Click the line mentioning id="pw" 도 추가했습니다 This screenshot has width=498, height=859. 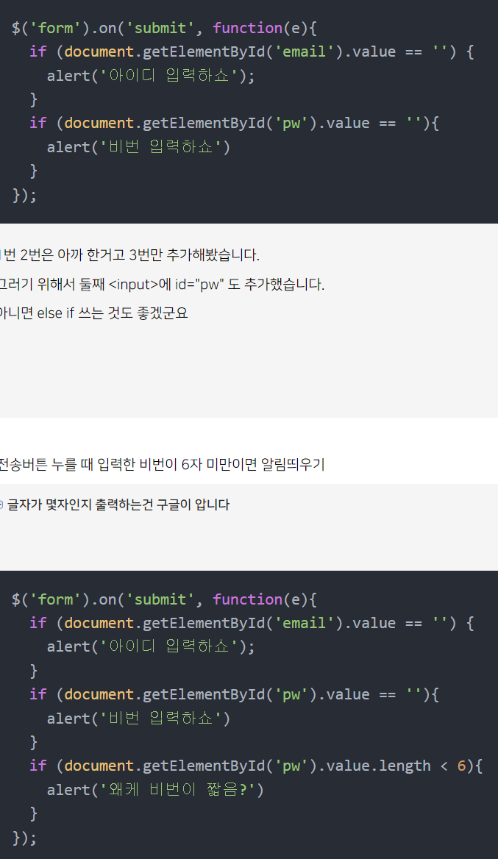pyautogui.click(x=162, y=285)
